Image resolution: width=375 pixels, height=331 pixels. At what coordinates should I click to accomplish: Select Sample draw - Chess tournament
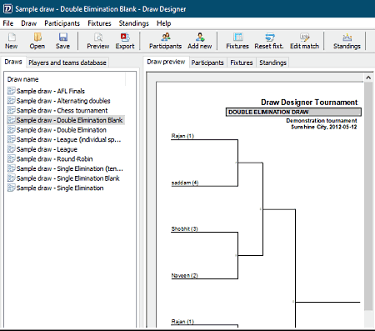point(62,111)
